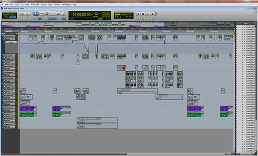Click Go to End in transport

click(152, 19)
